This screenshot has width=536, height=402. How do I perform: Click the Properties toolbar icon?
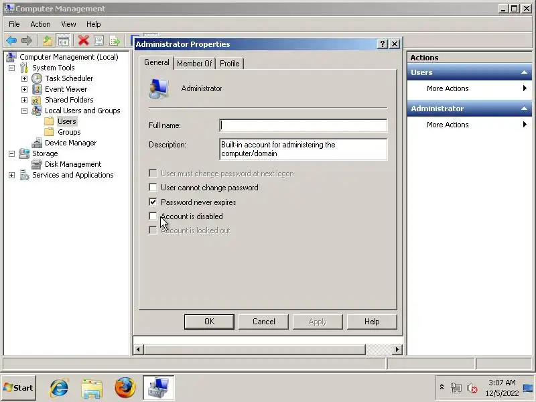(x=98, y=41)
